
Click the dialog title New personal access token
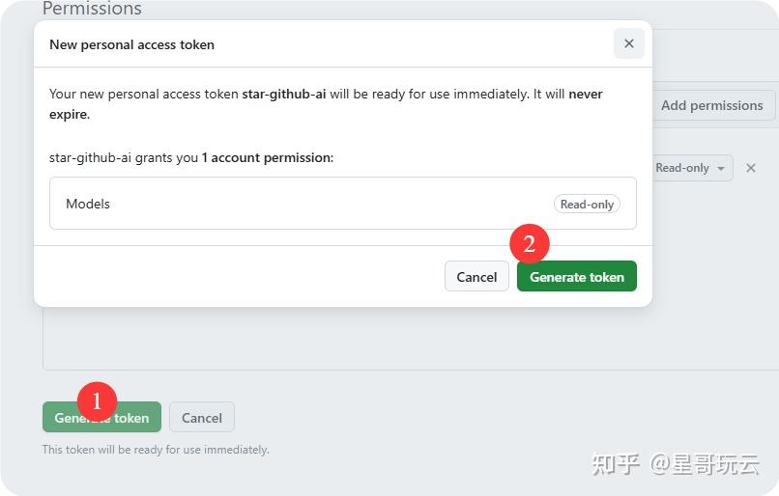tap(131, 44)
